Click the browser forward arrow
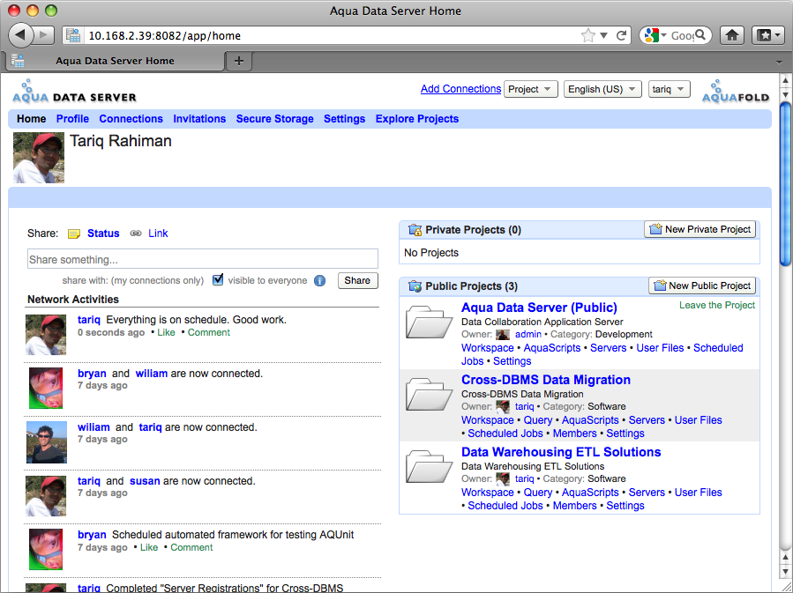The width and height of the screenshot is (793, 593). pos(44,35)
